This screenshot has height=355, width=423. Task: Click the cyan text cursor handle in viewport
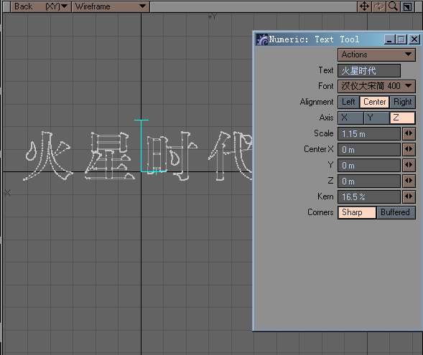(141, 146)
